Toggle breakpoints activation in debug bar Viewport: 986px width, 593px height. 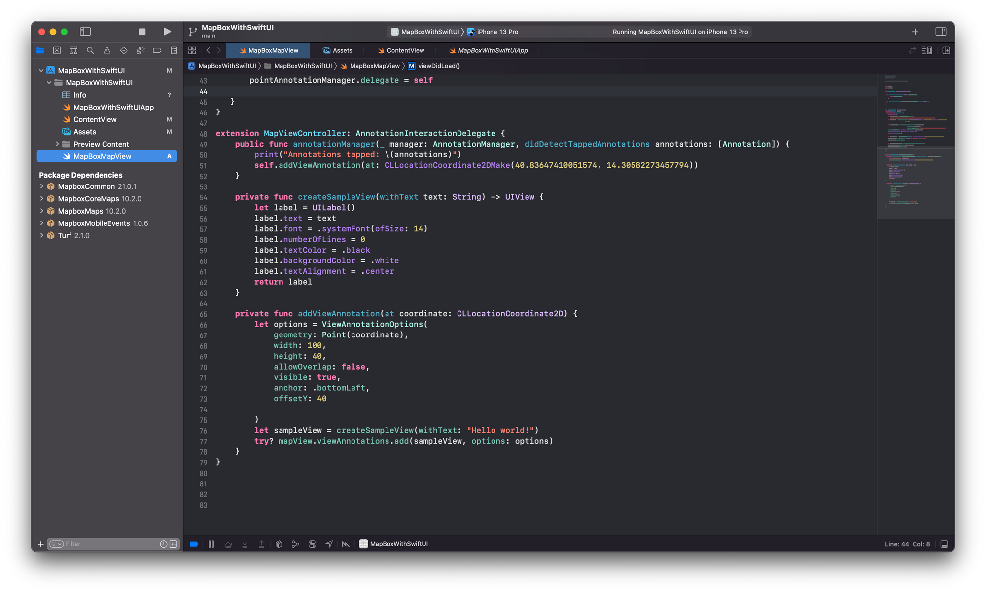pyautogui.click(x=194, y=544)
